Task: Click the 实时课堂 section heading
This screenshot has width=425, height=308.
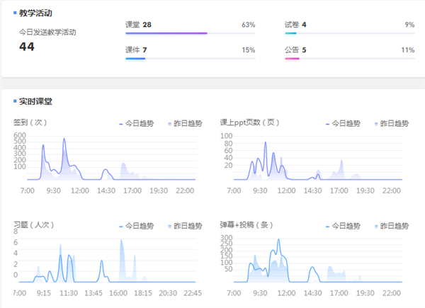Action: (35, 102)
